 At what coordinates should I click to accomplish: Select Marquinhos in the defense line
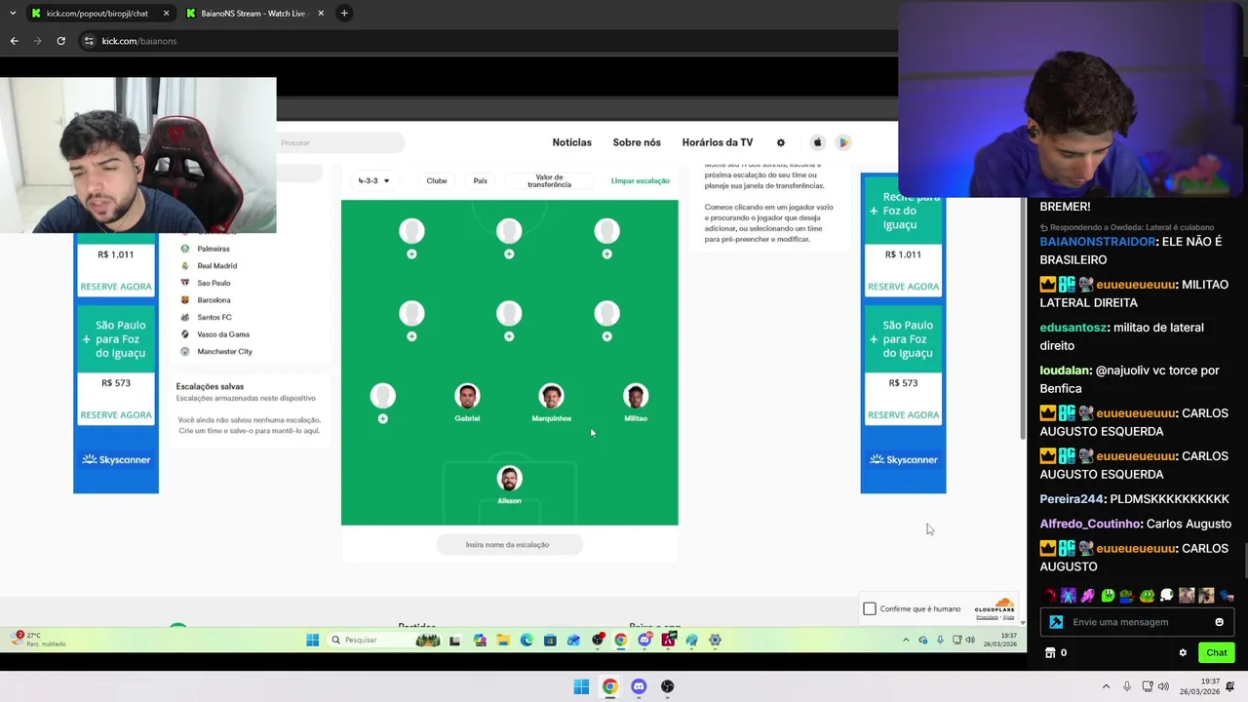tap(551, 402)
